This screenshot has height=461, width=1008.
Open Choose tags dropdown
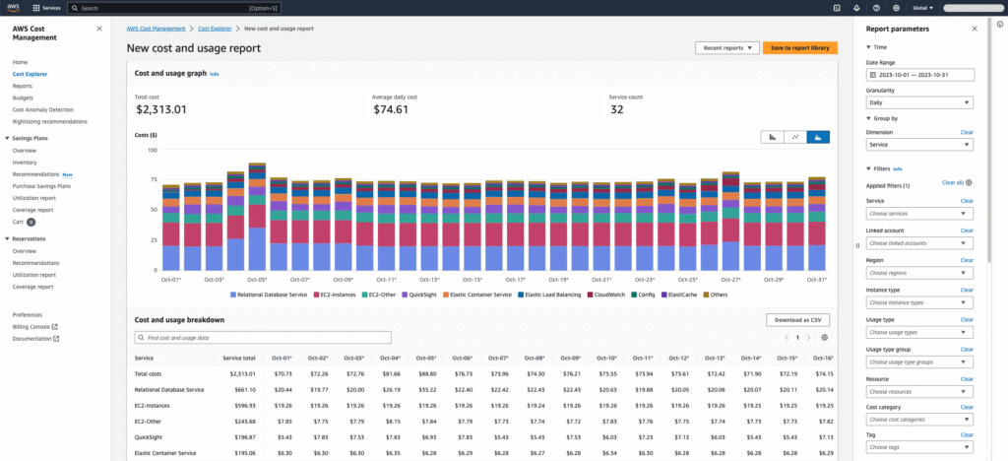coord(919,447)
